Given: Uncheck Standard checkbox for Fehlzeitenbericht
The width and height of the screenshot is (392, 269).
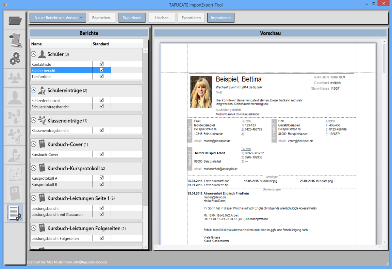Looking at the screenshot, I should [x=102, y=100].
